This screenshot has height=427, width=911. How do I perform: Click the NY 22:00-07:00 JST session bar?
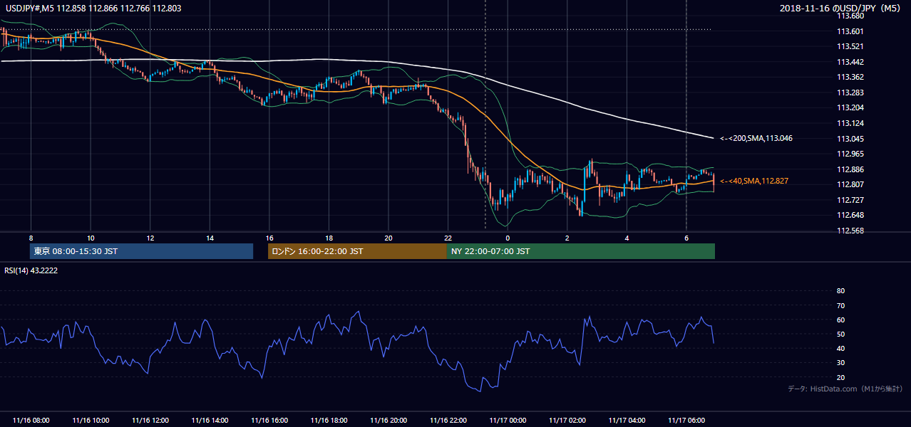[x=581, y=251]
